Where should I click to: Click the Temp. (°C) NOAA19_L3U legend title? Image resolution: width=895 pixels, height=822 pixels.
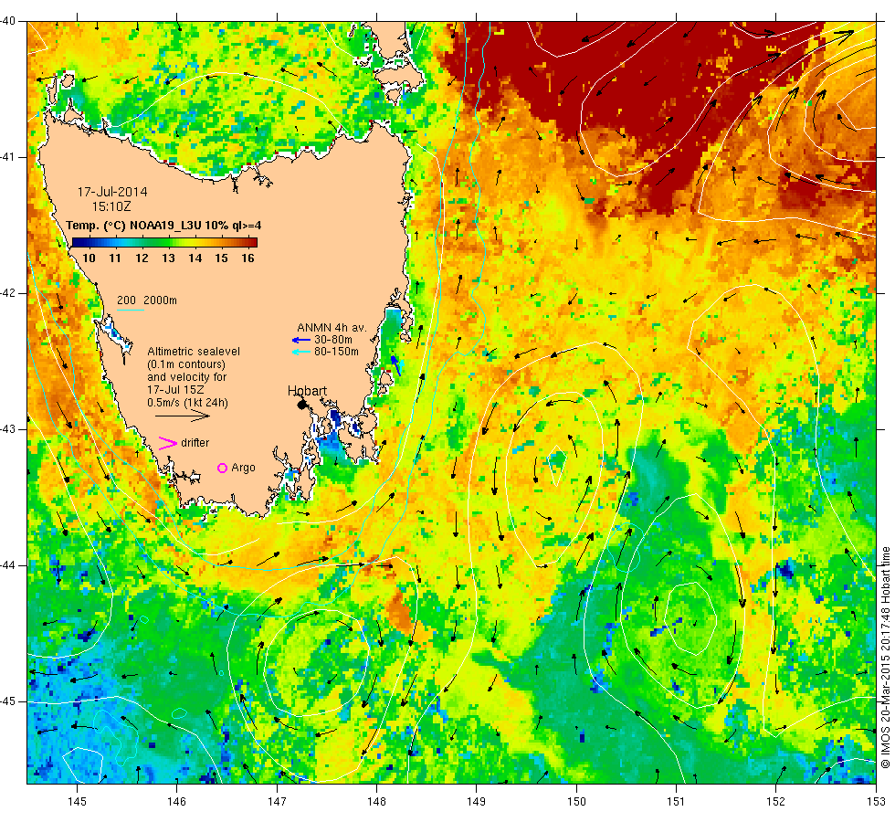tap(163, 226)
